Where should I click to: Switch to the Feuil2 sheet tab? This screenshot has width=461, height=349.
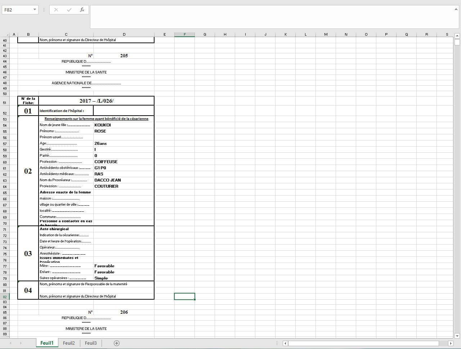coord(69,343)
